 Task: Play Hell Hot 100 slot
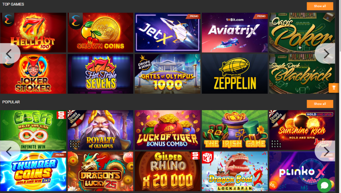coord(33,32)
